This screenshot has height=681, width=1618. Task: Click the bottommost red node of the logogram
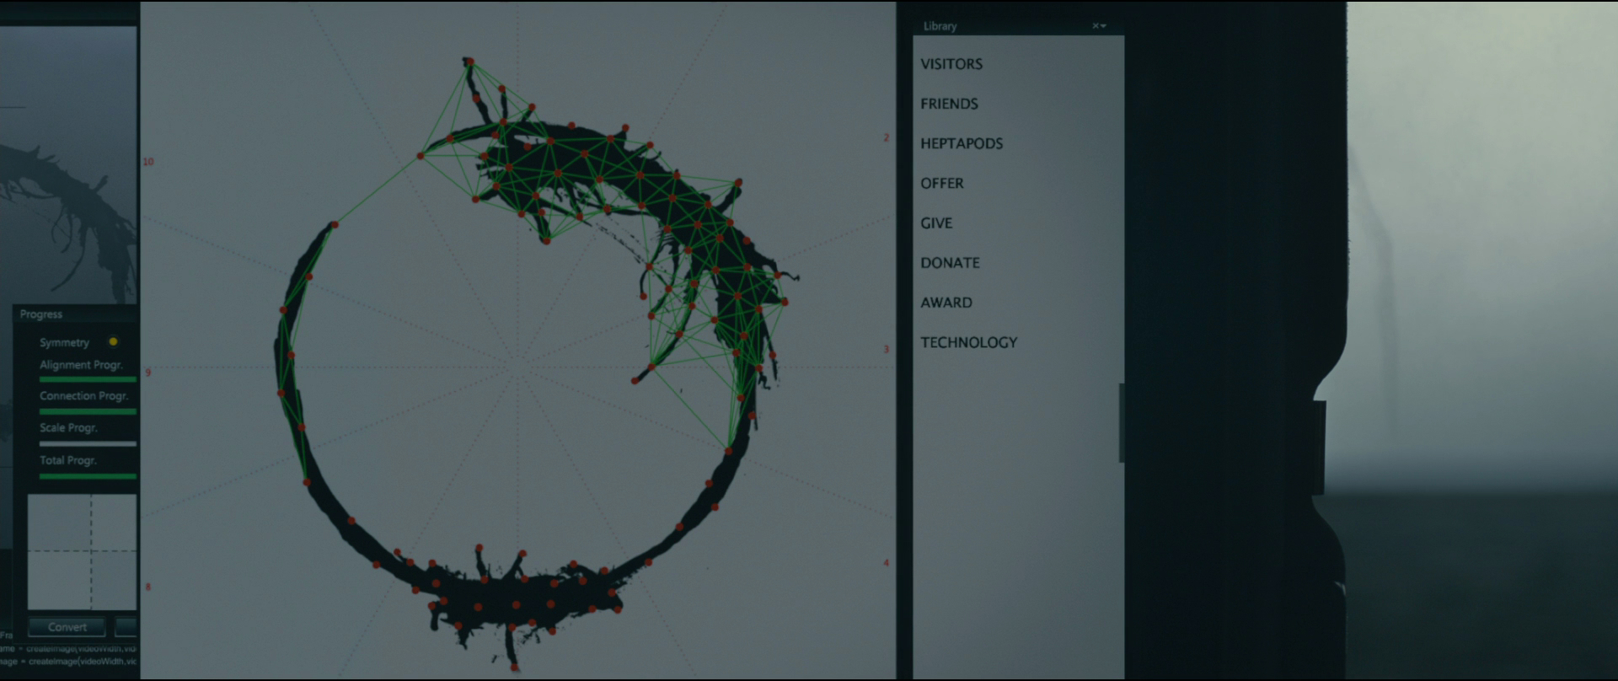coord(514,668)
